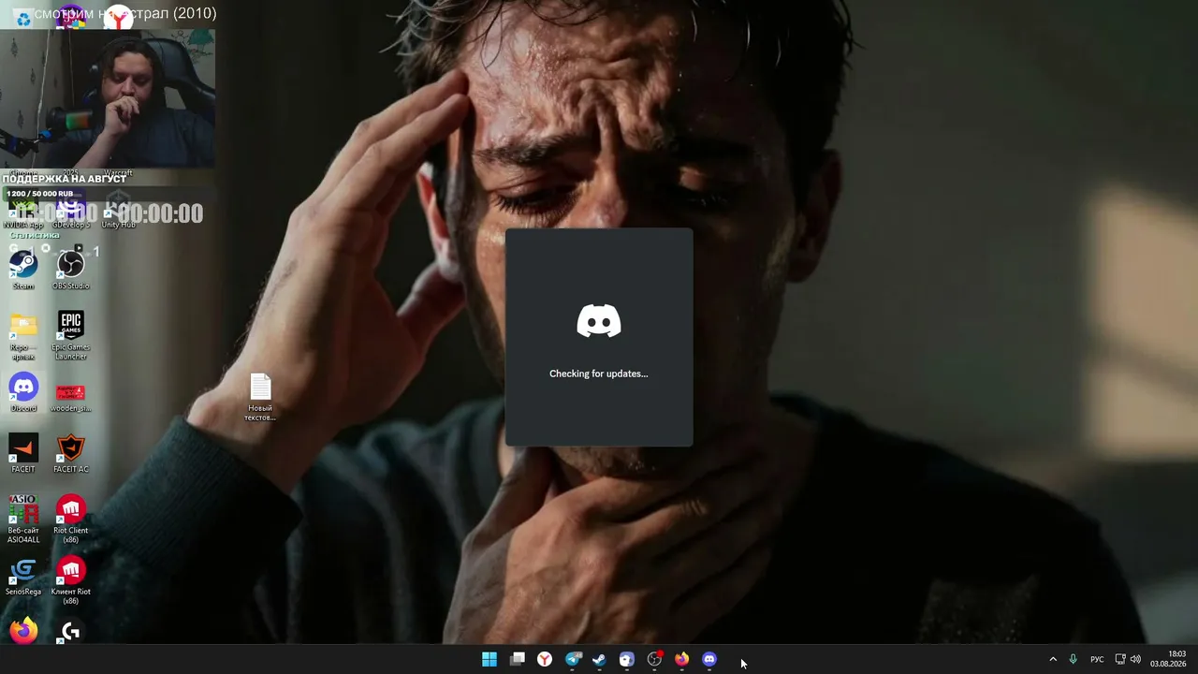Viewport: 1198px width, 674px height.
Task: Select the ASIO4ALL website shortcut
Action: 23,519
